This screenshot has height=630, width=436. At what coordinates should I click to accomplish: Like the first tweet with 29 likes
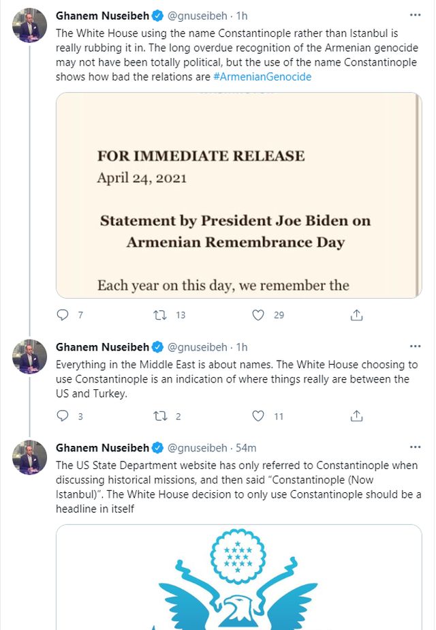coord(259,315)
